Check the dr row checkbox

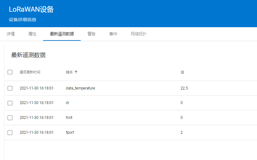[x=10, y=103]
